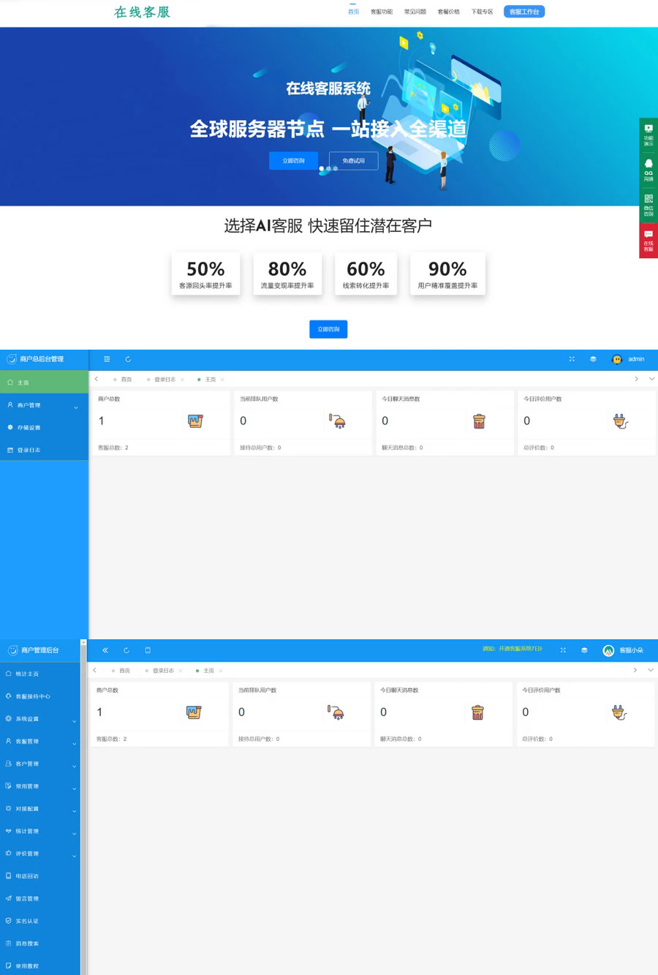658x975 pixels.
Task: Collapse the 商户管理后台 sidebar with double-arrow icon
Action: [105, 650]
